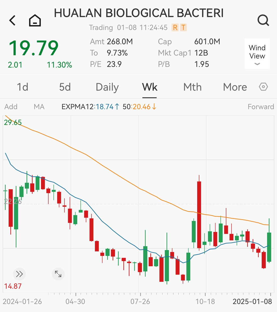This screenshot has width=277, height=312.
Task: Expand chart to fullscreen icon
Action: click(x=58, y=274)
